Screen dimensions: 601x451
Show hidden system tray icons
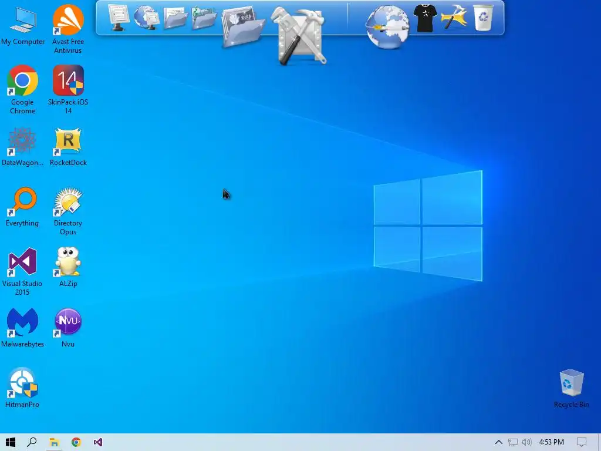tap(498, 442)
